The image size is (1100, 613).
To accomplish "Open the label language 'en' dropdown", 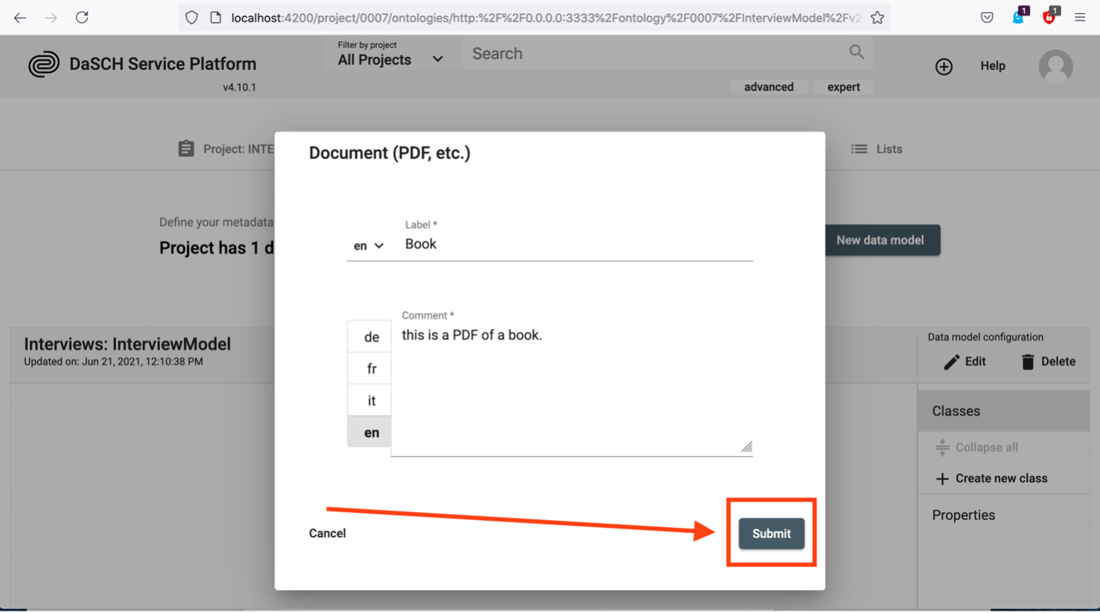I will pyautogui.click(x=368, y=246).
